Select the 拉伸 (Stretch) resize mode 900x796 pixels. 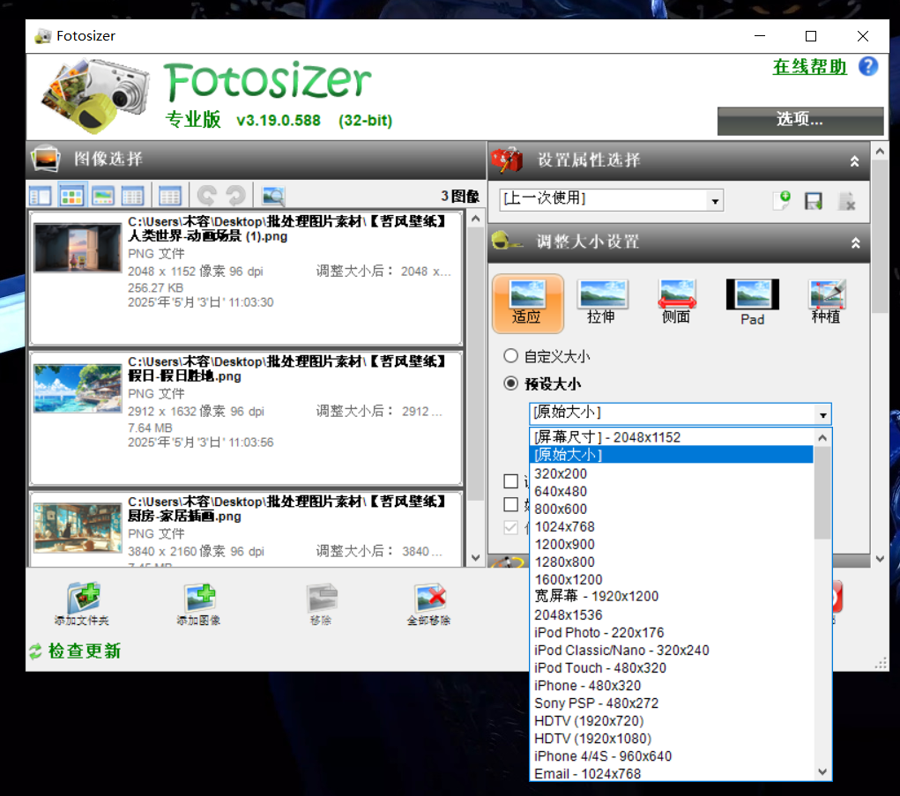602,303
